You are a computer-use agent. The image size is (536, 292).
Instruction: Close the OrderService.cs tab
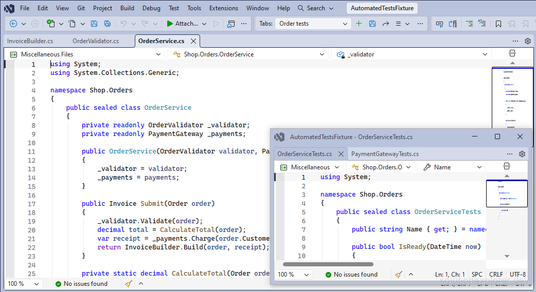pyautogui.click(x=193, y=41)
